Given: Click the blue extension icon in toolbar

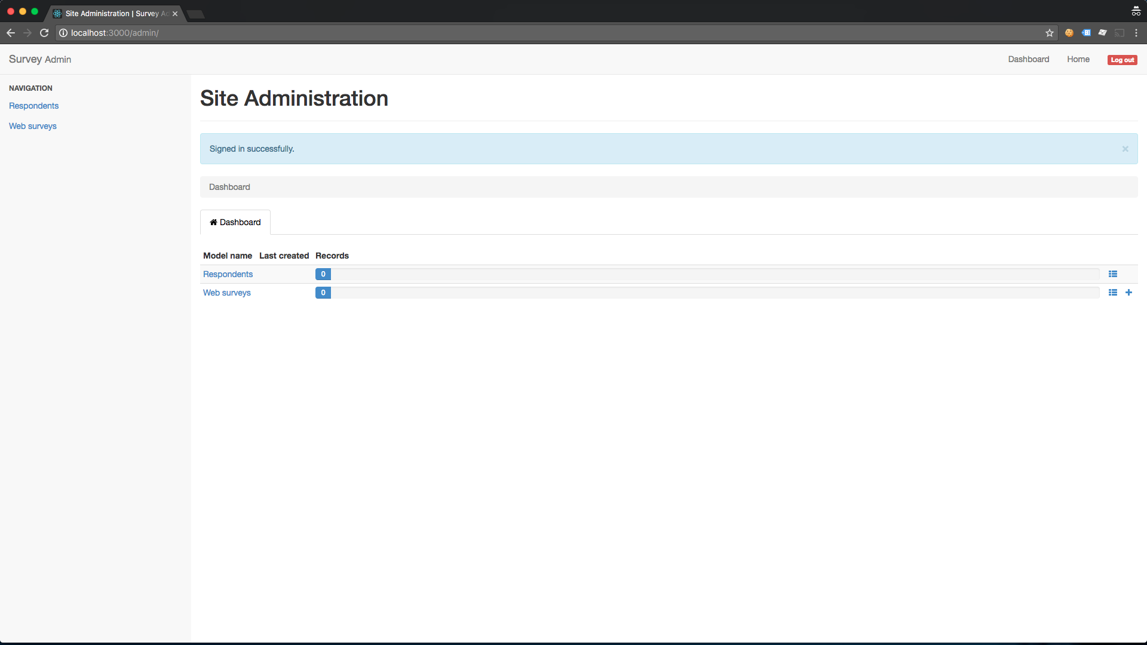Looking at the screenshot, I should (x=1086, y=33).
